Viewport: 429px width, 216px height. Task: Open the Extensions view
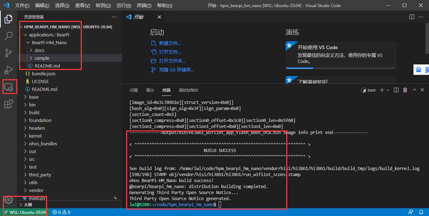pyautogui.click(x=9, y=104)
